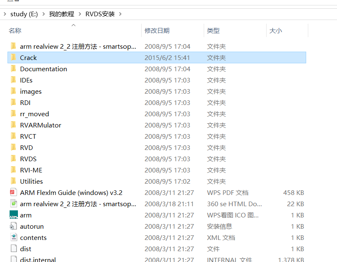Click the Documentation folder icon
This screenshot has width=337, height=262.
coord(13,69)
